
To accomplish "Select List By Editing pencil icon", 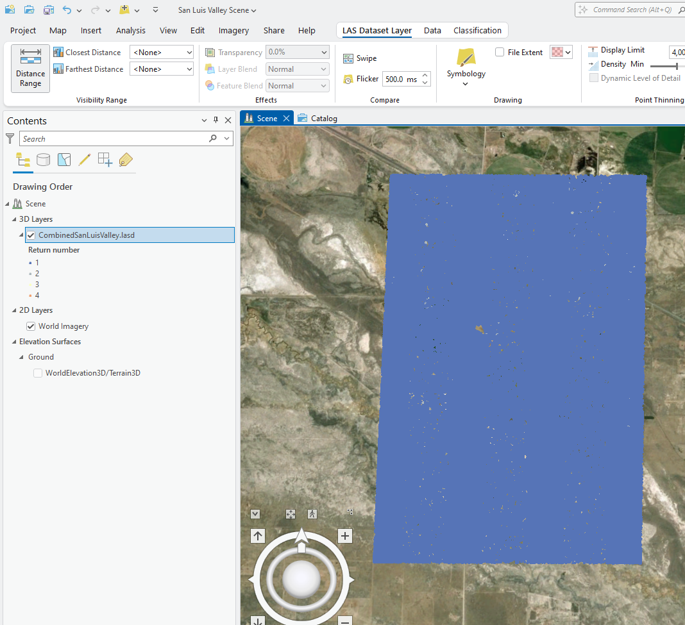I will 85,160.
